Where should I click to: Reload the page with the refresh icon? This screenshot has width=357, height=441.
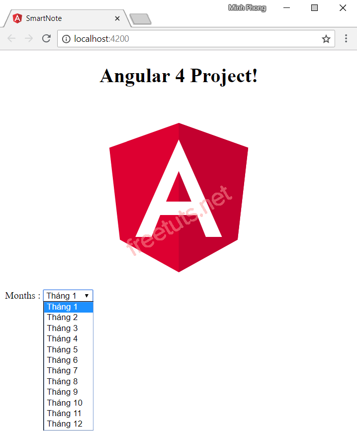(x=46, y=39)
